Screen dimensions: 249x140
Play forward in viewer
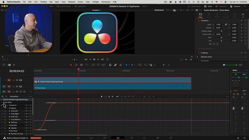tap(98, 59)
